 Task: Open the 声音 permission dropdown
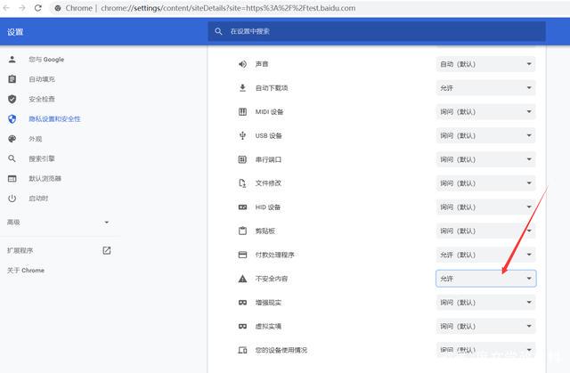tap(485, 64)
